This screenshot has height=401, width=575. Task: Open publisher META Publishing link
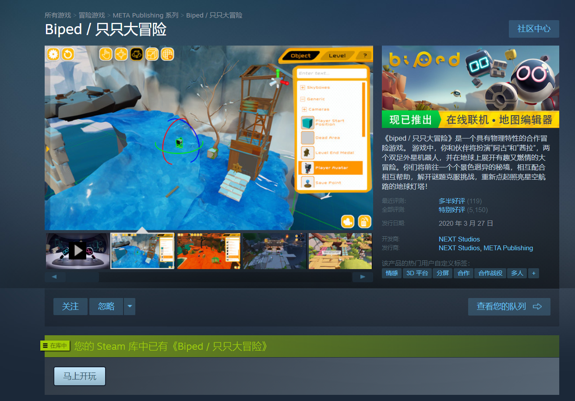[508, 248]
